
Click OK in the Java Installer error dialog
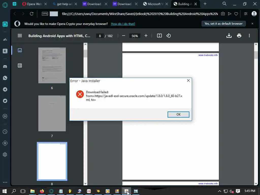(178, 115)
